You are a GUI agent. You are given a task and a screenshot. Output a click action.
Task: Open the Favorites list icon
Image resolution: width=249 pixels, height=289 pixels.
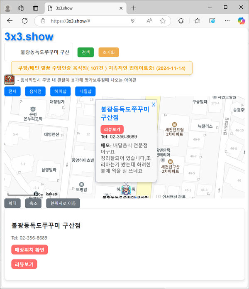tap(197, 21)
